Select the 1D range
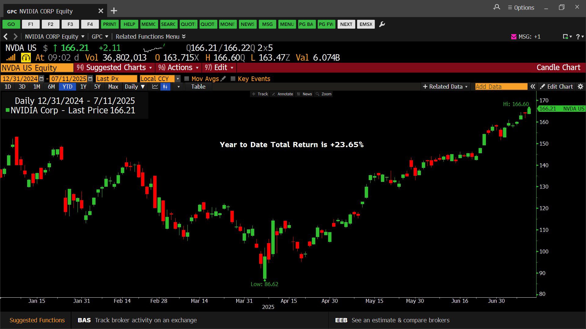Viewport: 586px width, 329px height. tap(8, 87)
